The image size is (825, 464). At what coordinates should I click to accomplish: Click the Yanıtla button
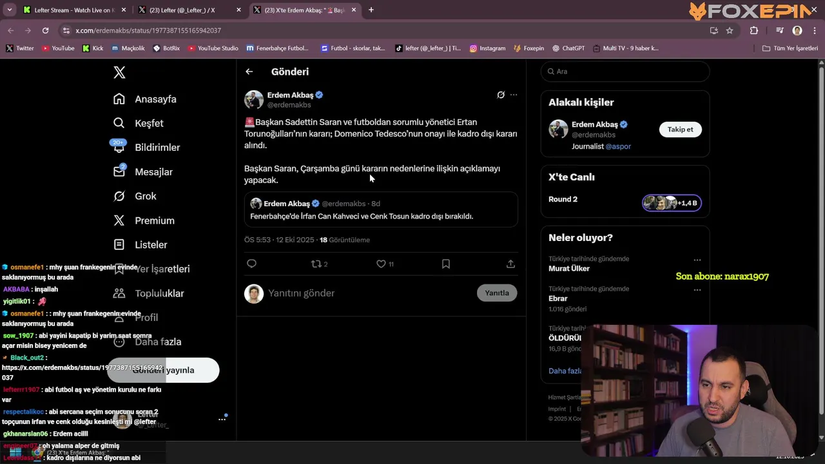click(x=497, y=293)
